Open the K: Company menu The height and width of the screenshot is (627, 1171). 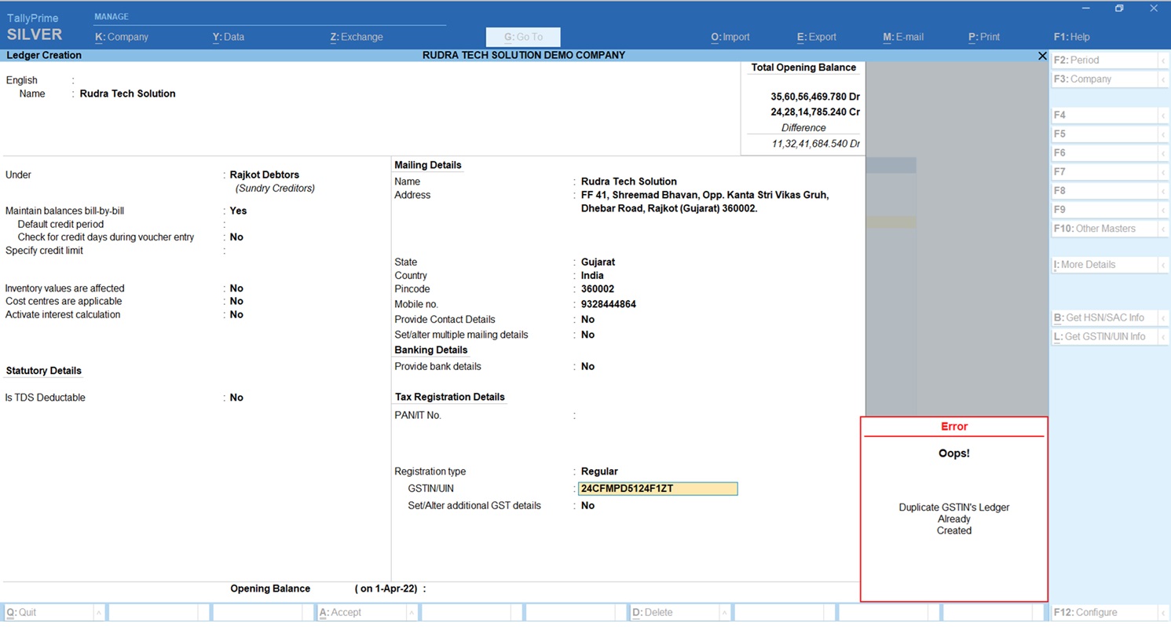point(122,37)
